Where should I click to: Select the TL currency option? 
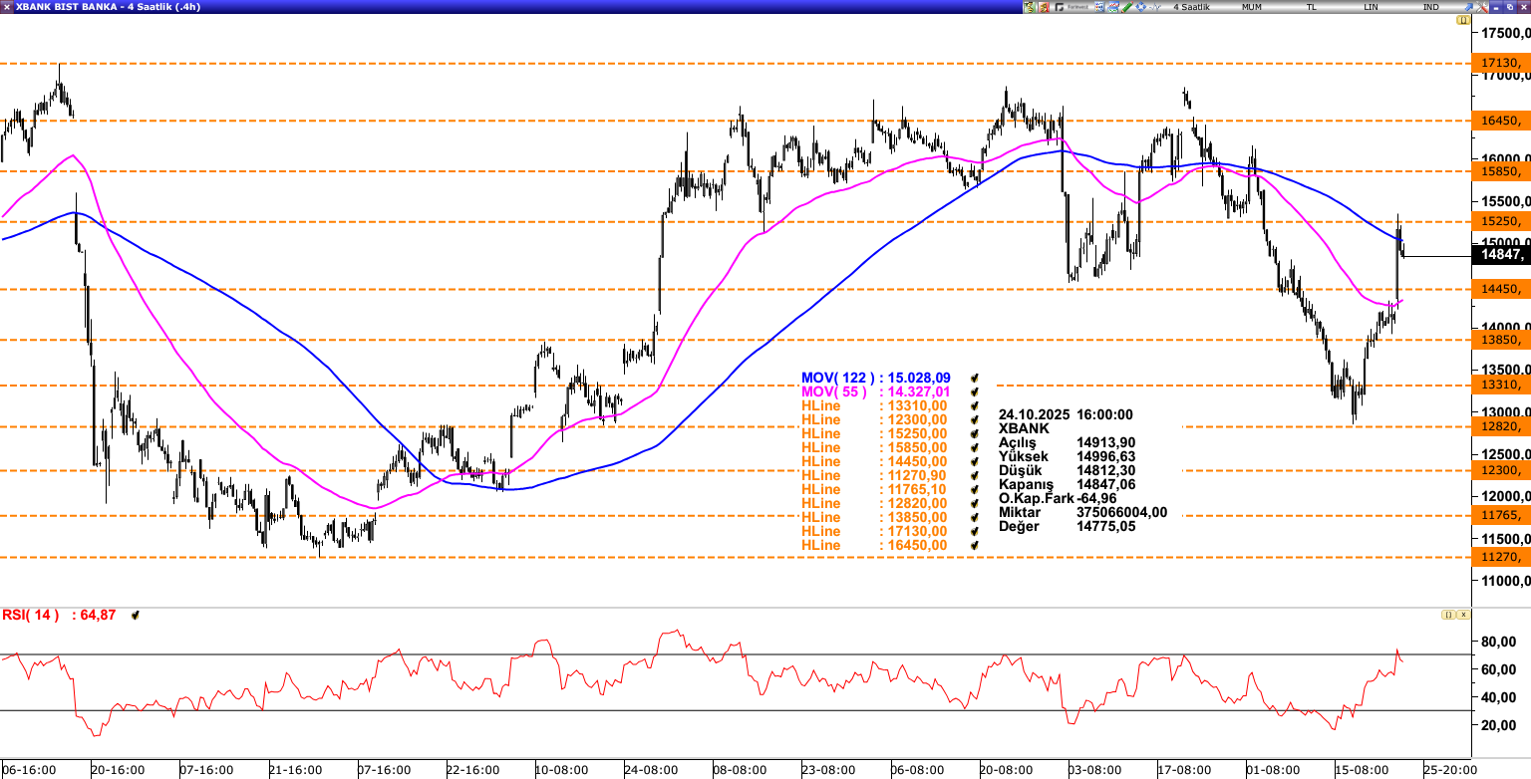1312,7
